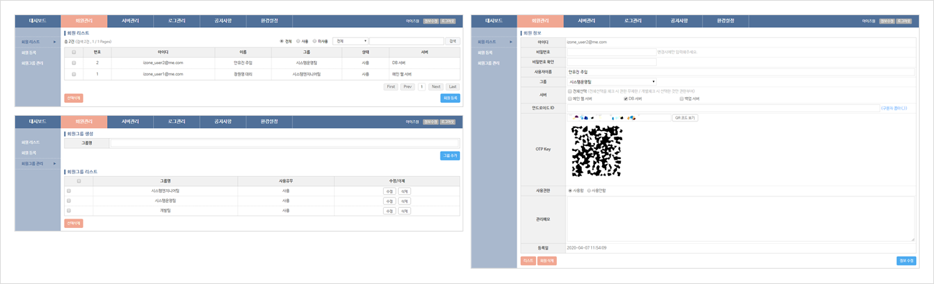Select 미사용 radio in member list filter
Viewport: 934px width, 284px height.
[315, 41]
